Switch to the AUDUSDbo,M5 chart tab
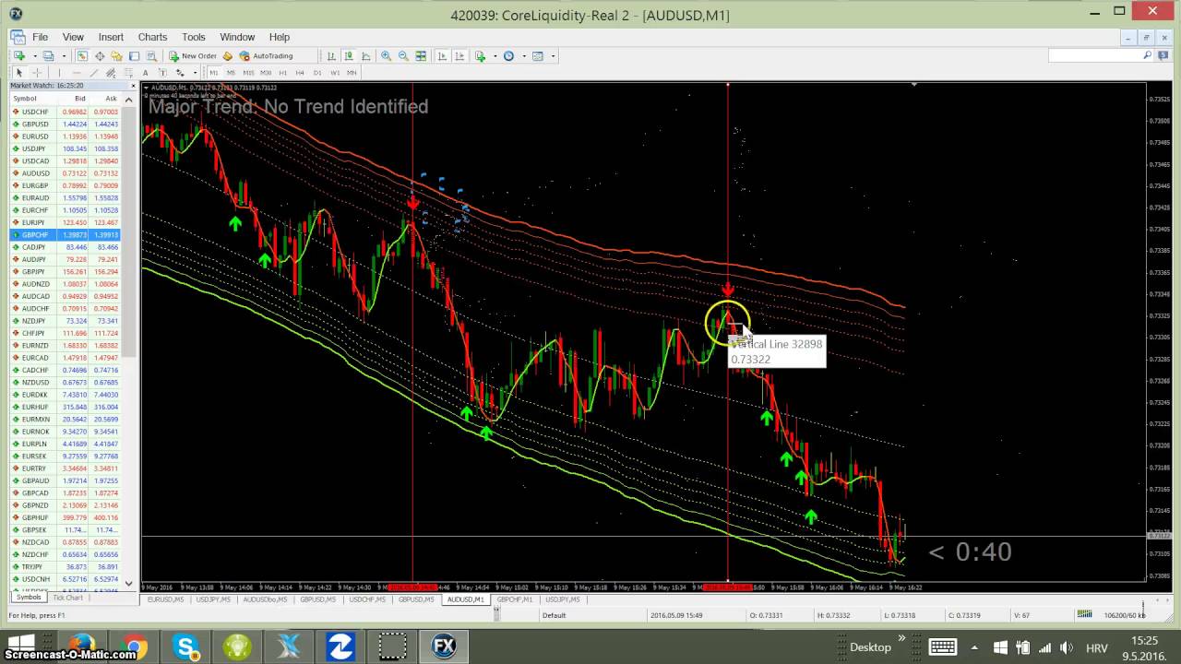The image size is (1181, 664). (x=265, y=599)
